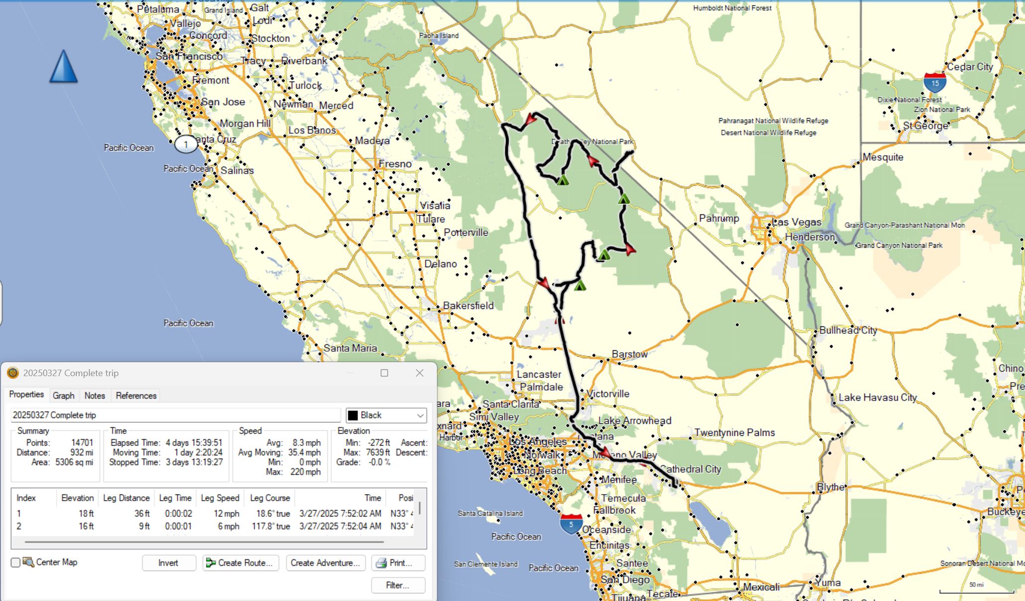Click the Invert button
Viewport: 1025px width, 601px height.
168,563
